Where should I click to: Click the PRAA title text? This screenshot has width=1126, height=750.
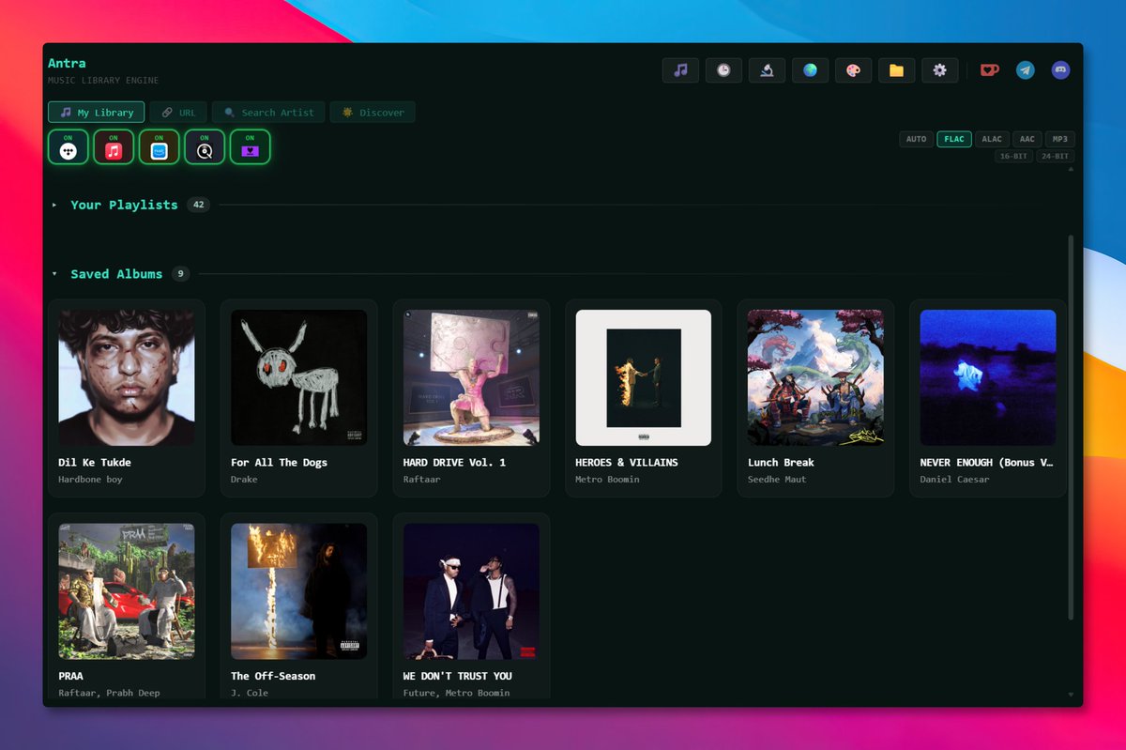coord(70,676)
